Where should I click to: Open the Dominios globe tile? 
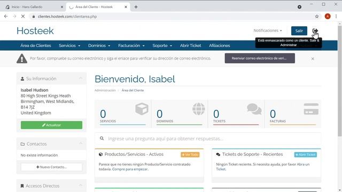(180, 114)
